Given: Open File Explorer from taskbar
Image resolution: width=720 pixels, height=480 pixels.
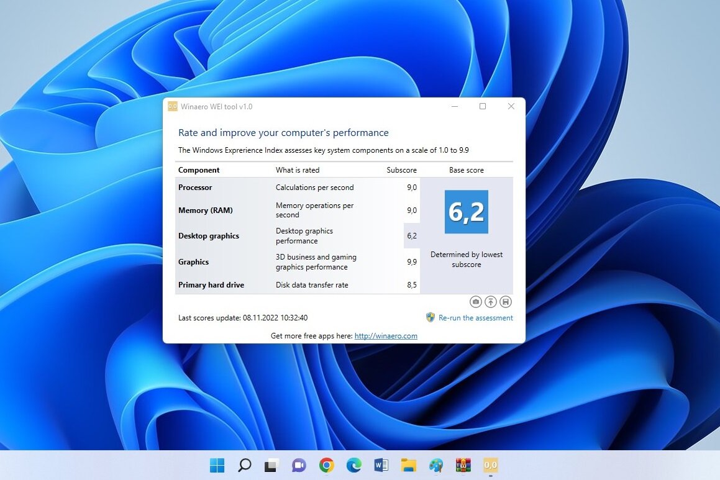Looking at the screenshot, I should click(x=408, y=465).
